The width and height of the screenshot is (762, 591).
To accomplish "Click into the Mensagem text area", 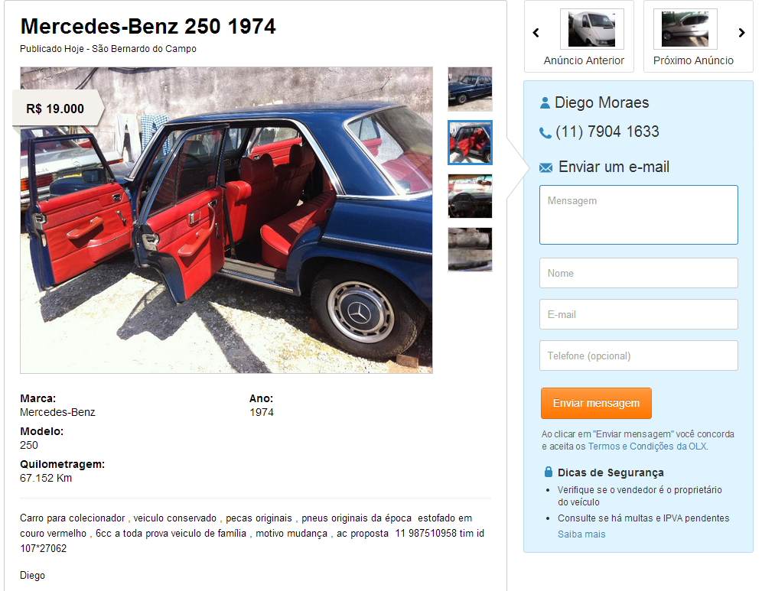I will coord(639,215).
